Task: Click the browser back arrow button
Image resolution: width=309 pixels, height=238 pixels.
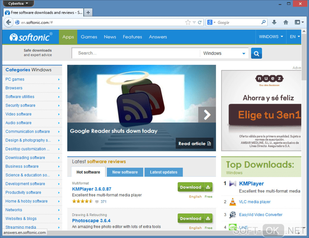Action: point(8,22)
